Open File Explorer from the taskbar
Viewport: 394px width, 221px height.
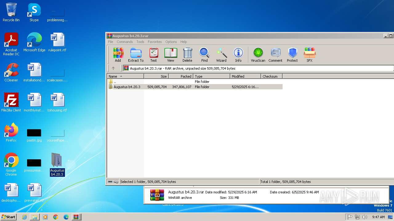click(35, 217)
